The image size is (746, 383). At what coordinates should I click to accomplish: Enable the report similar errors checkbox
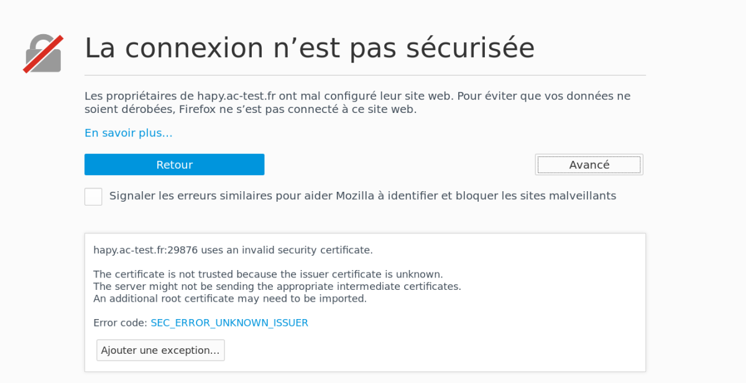pyautogui.click(x=93, y=196)
